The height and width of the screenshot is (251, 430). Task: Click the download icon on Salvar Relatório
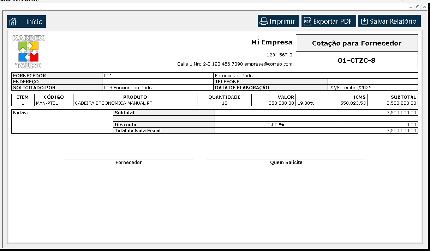(364, 22)
